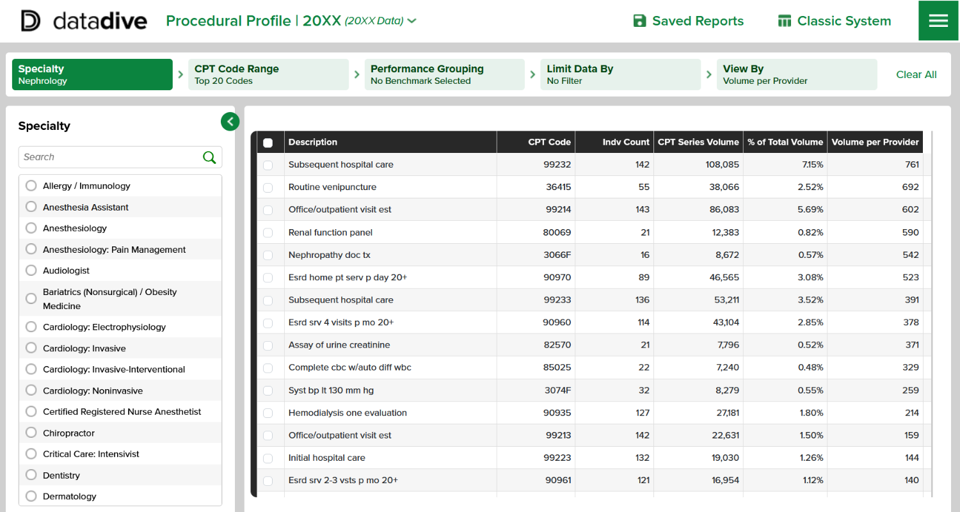This screenshot has height=512, width=960.
Task: Sort by Volume per Provider column header
Action: pyautogui.click(x=874, y=142)
